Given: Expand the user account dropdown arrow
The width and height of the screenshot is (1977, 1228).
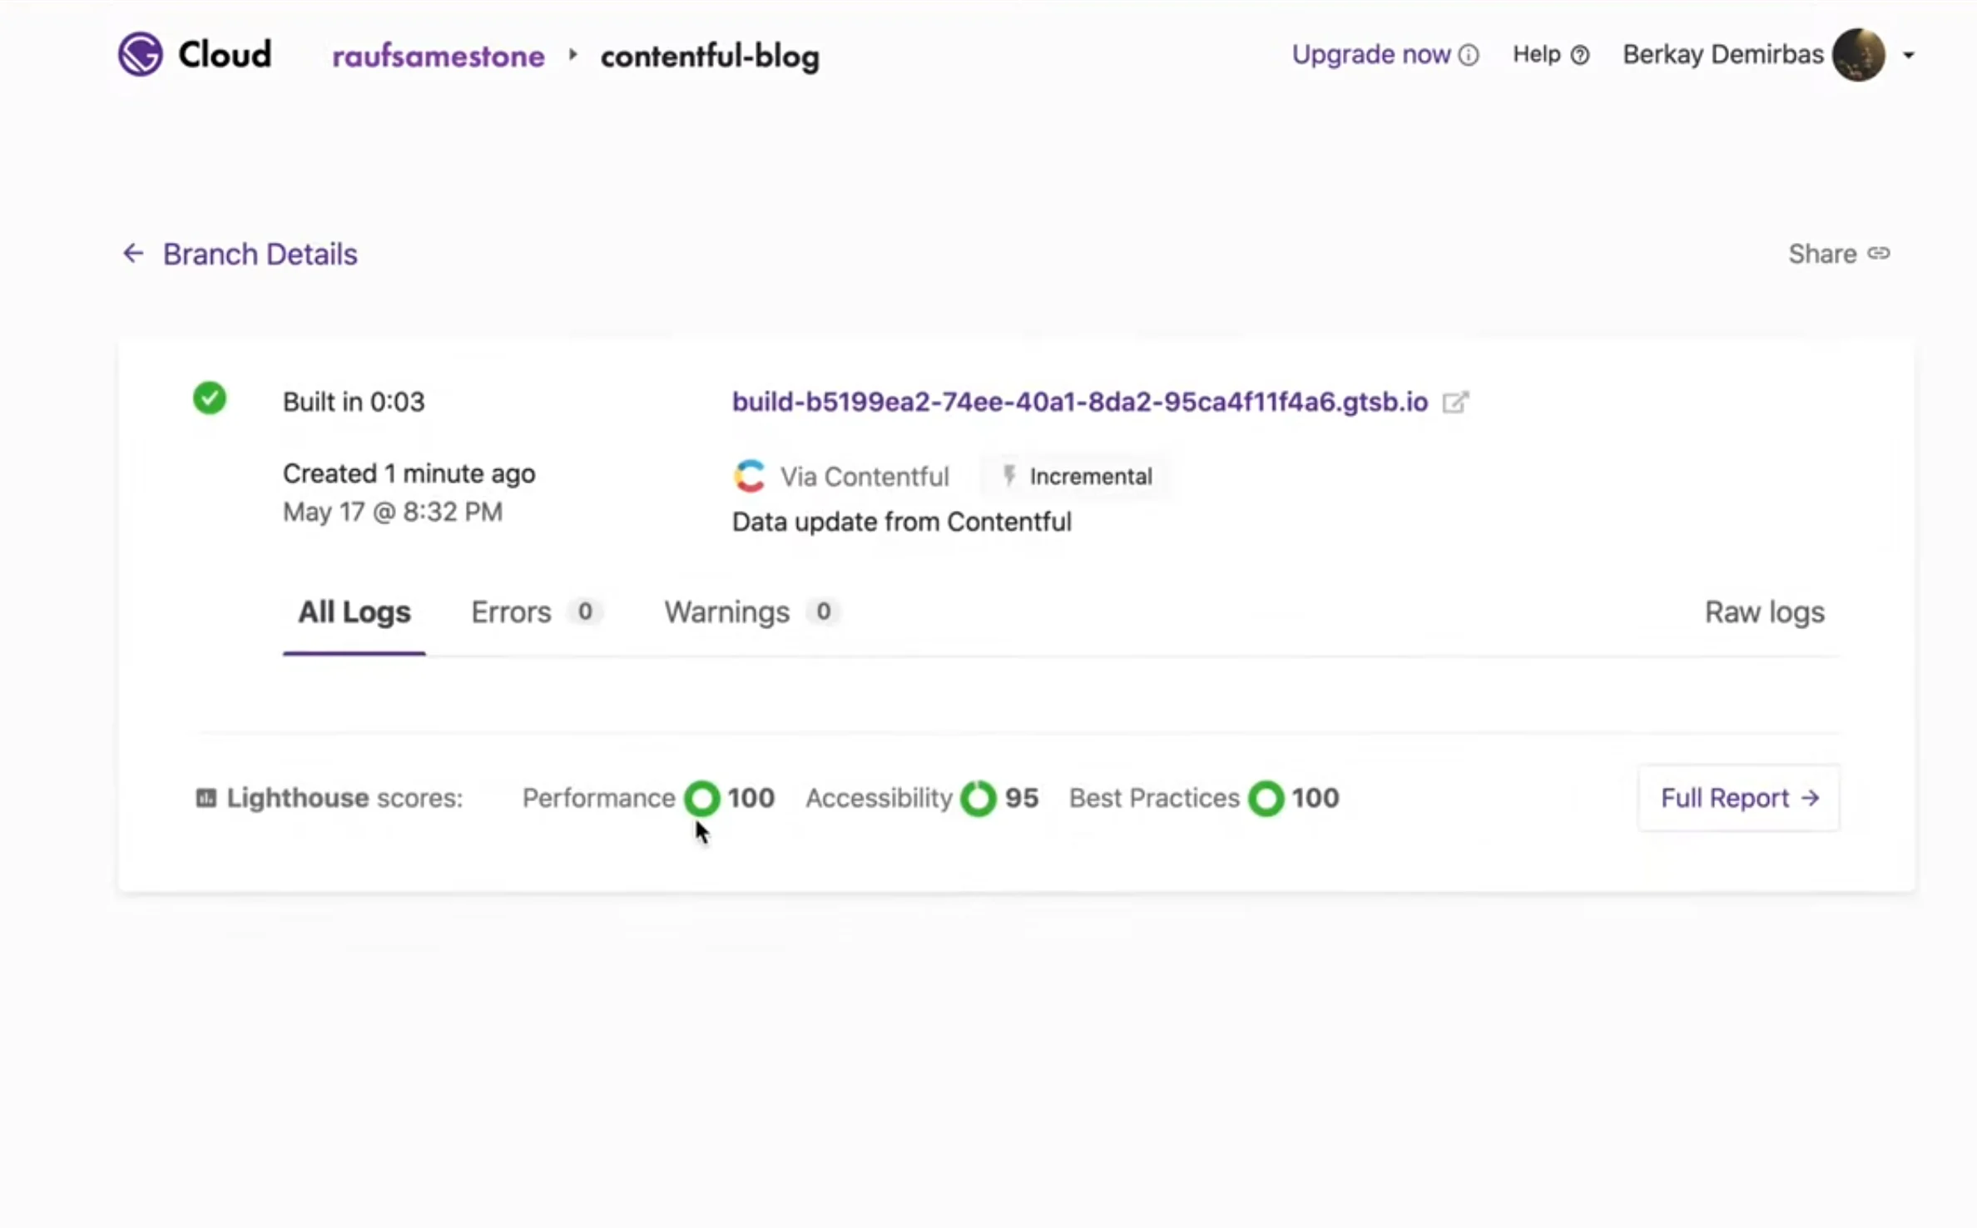Looking at the screenshot, I should (x=1909, y=56).
